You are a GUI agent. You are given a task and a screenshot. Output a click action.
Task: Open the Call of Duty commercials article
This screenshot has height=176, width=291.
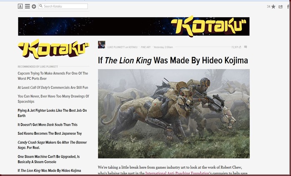tap(53, 88)
